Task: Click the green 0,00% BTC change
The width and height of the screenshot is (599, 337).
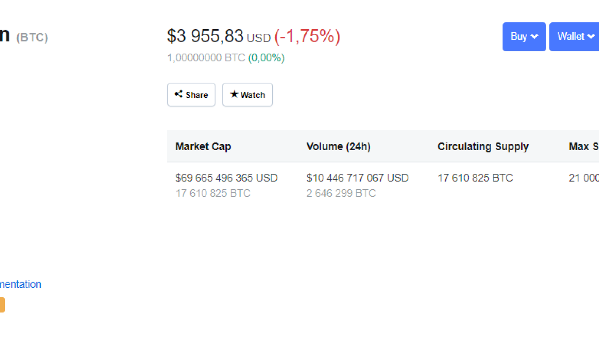Action: (x=267, y=58)
